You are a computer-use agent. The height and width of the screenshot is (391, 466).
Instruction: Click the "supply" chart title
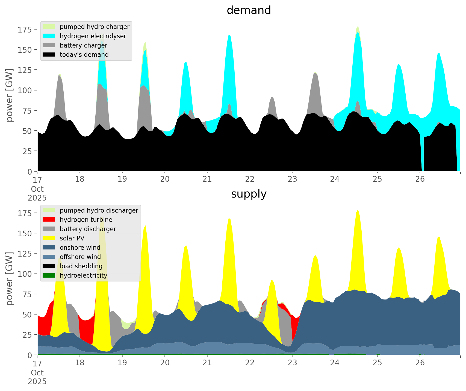point(249,194)
